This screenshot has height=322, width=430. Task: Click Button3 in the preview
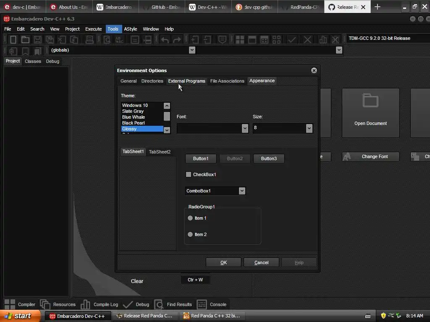(x=269, y=158)
